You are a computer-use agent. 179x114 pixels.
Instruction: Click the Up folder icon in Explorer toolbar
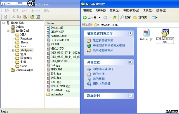pos(115,17)
